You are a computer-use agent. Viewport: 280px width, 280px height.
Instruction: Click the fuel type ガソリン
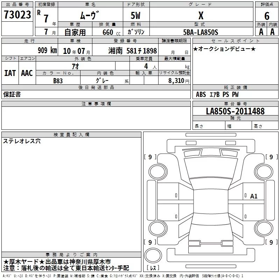point(136,32)
